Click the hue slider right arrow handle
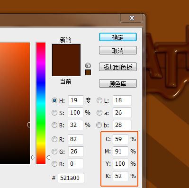 (x=48, y=157)
